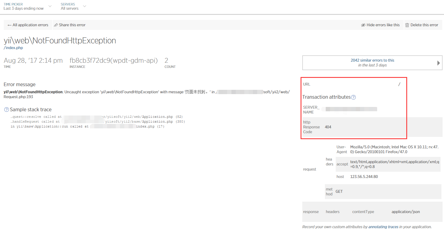Viewport: 444px width, 235px height.
Task: Open the Sample stack trace help icon
Action: 6,110
